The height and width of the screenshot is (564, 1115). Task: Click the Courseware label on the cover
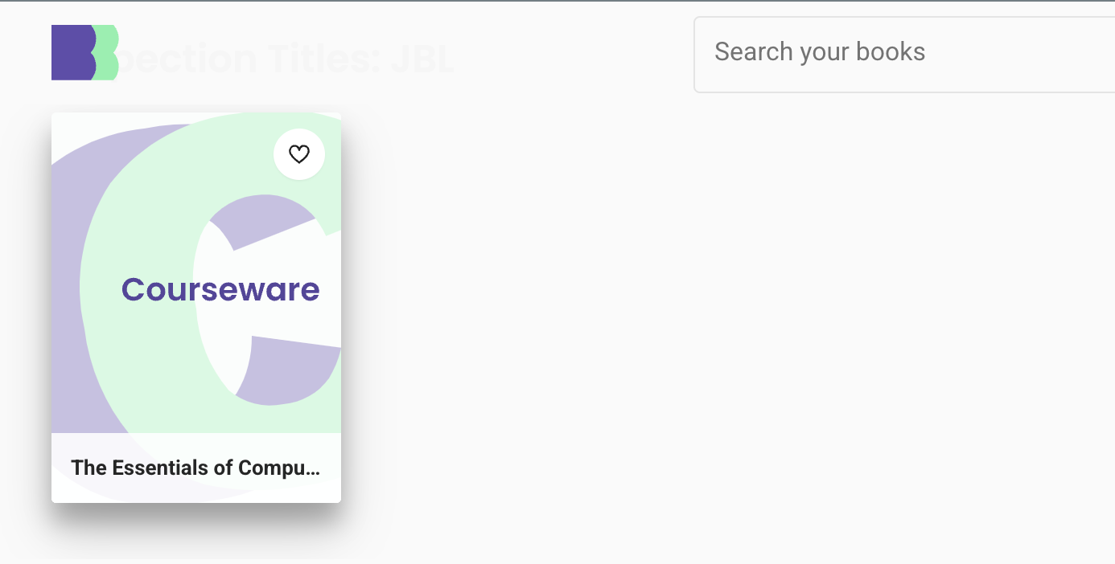pos(220,289)
